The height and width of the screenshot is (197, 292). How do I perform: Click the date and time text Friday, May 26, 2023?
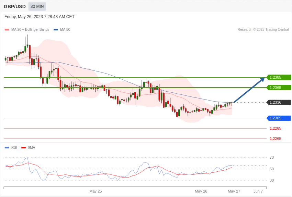(x=39, y=17)
